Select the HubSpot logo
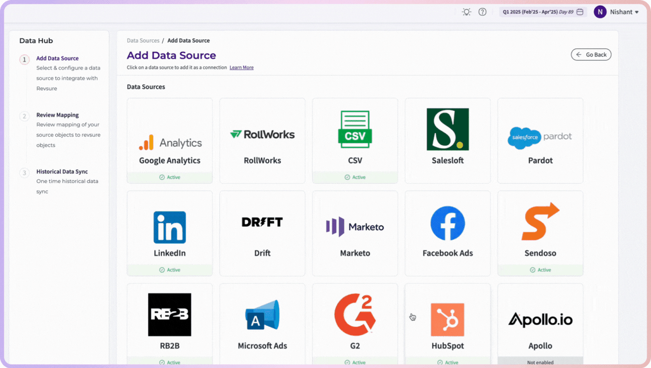This screenshot has height=368, width=651. coord(448,320)
